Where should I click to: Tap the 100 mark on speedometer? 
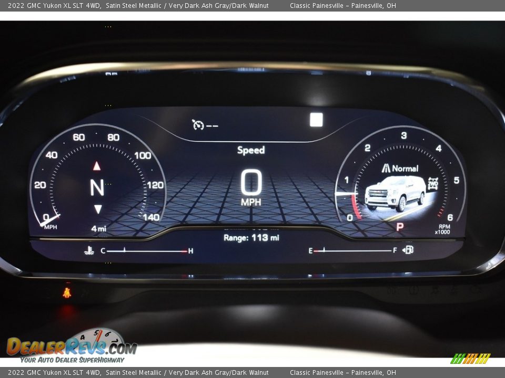pyautogui.click(x=143, y=155)
